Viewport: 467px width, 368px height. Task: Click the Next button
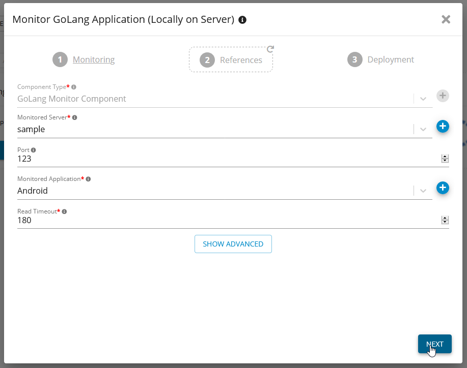tap(434, 344)
